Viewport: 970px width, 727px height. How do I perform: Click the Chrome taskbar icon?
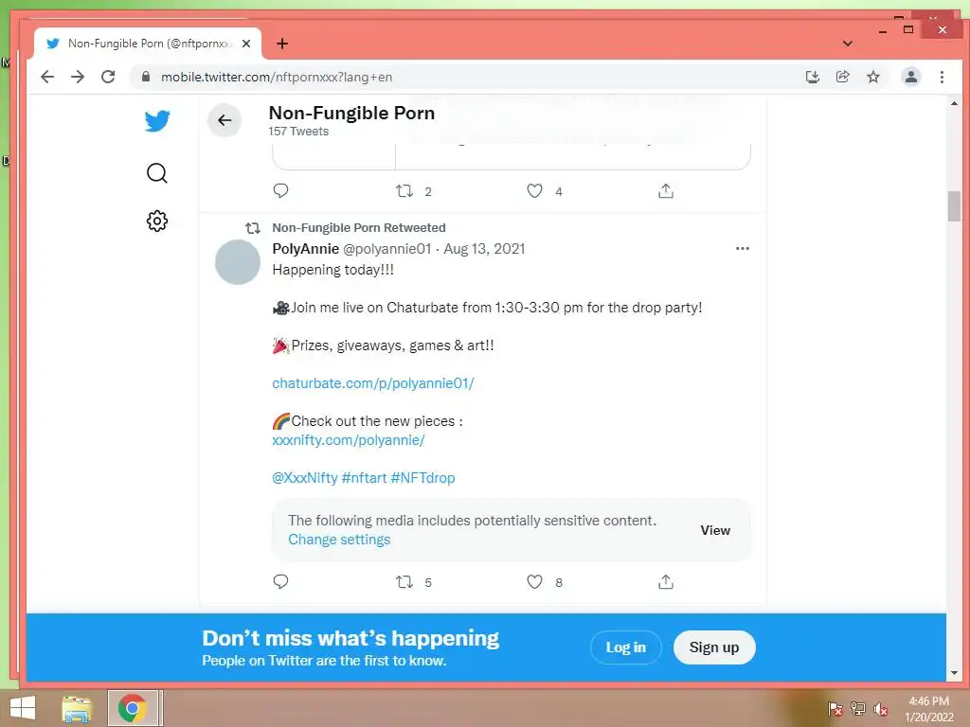pos(133,708)
